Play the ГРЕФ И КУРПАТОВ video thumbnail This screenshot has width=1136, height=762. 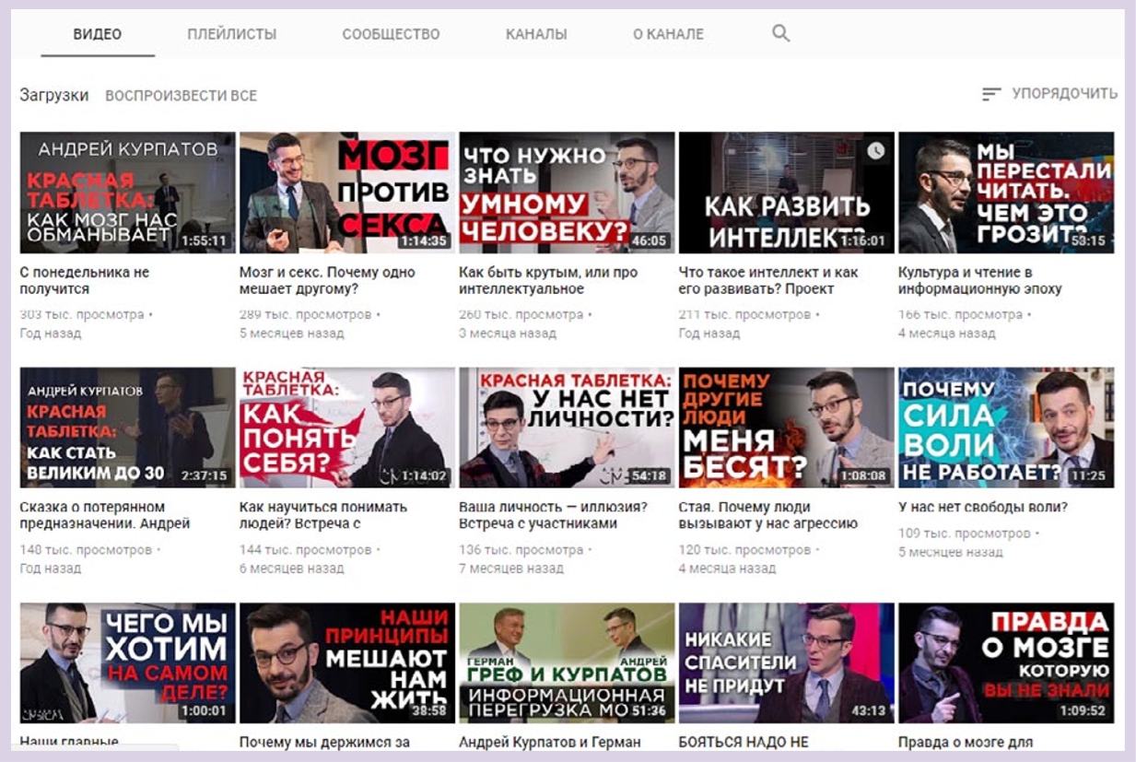566,662
